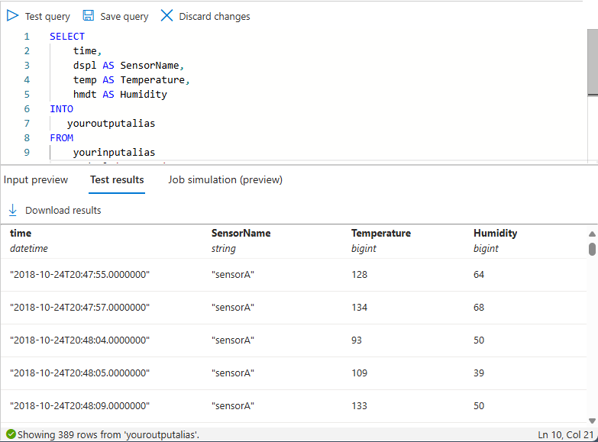598x442 pixels.
Task: Click timestamp 2018-10-24T20:48:05 cell
Action: click(x=79, y=373)
